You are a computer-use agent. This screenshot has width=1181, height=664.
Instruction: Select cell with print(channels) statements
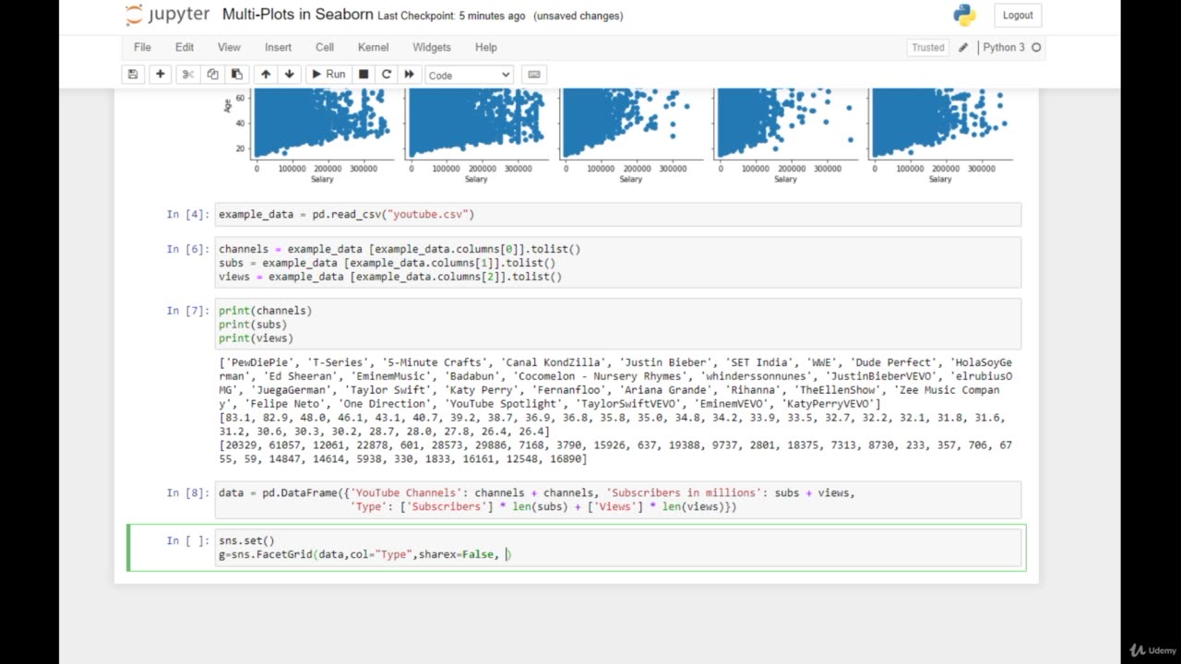point(618,324)
